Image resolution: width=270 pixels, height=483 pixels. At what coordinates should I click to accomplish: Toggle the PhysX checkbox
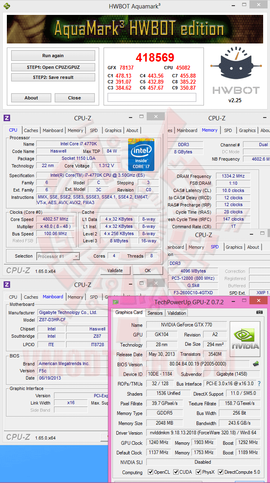tap(199, 472)
